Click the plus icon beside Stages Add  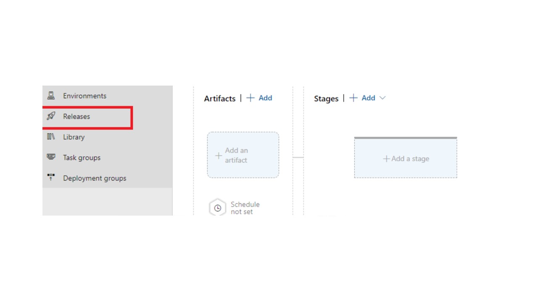click(x=353, y=98)
